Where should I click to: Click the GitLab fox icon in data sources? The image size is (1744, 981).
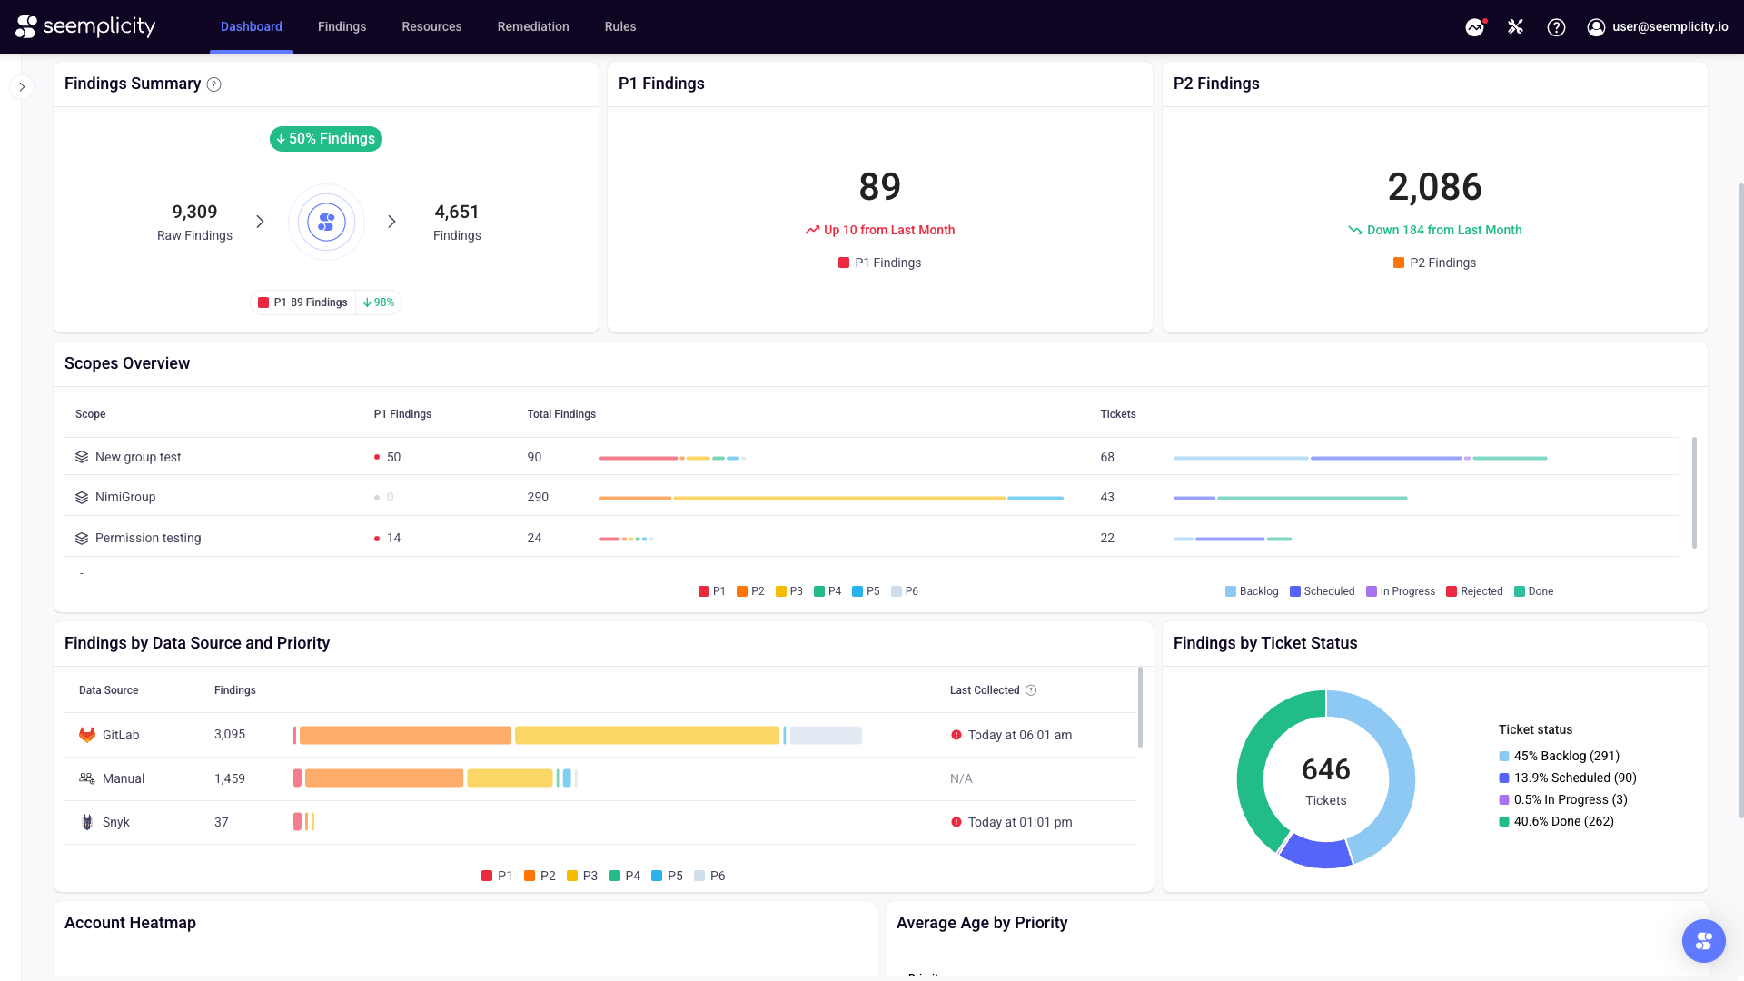[87, 735]
